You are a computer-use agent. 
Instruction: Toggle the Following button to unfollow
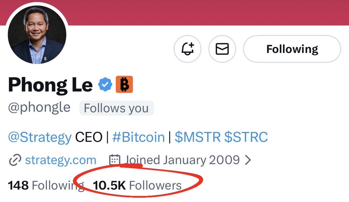tap(292, 49)
